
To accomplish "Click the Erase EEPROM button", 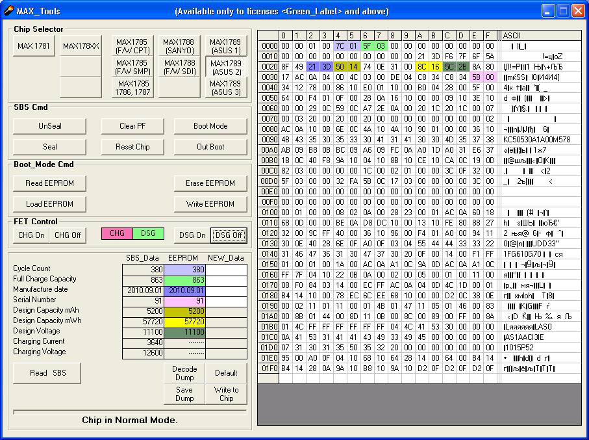I will click(x=210, y=183).
